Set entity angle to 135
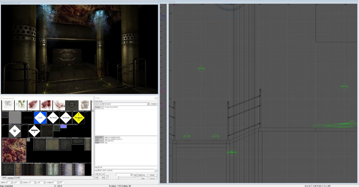This screenshot has width=359, height=187. [96, 174]
